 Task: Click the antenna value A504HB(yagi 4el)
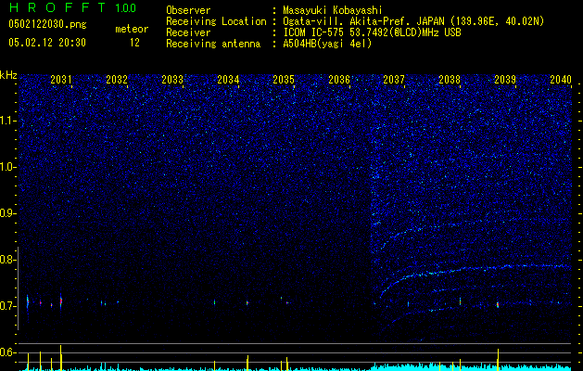(x=327, y=44)
